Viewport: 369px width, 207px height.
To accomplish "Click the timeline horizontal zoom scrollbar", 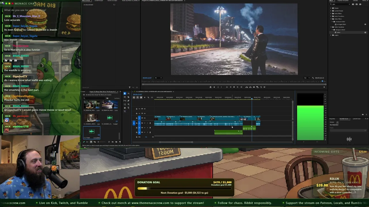I will coord(176,142).
